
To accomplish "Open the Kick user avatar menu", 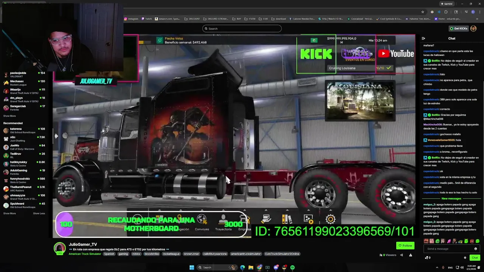I will tap(474, 28).
